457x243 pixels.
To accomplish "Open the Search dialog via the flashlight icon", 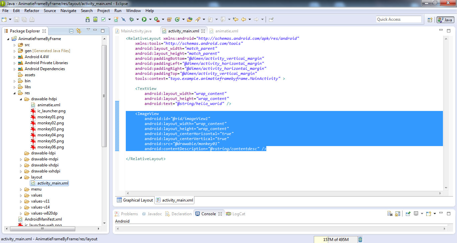I will (x=197, y=19).
